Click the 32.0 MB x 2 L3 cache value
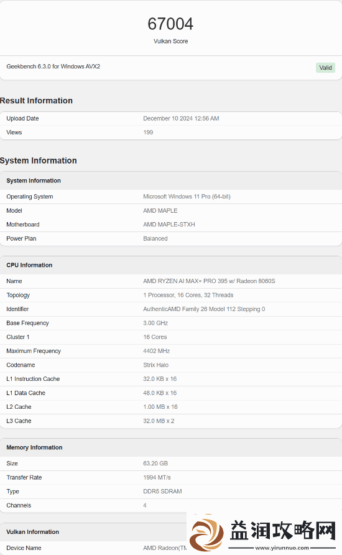The width and height of the screenshot is (342, 555). point(159,421)
